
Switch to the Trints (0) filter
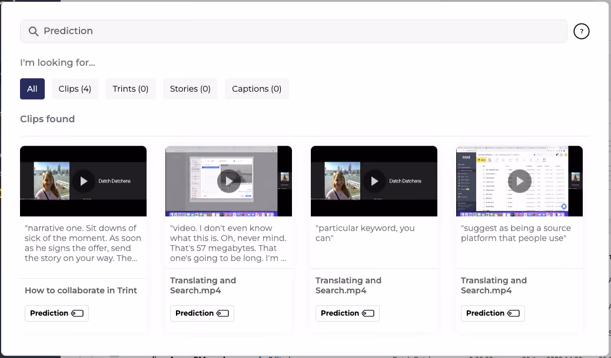click(x=131, y=89)
